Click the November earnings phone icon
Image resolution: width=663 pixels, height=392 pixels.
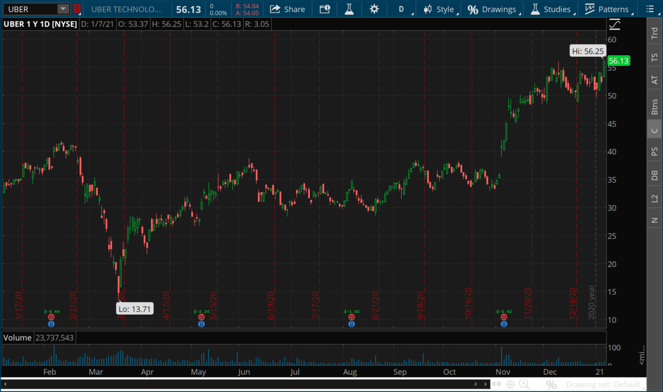[x=503, y=317]
